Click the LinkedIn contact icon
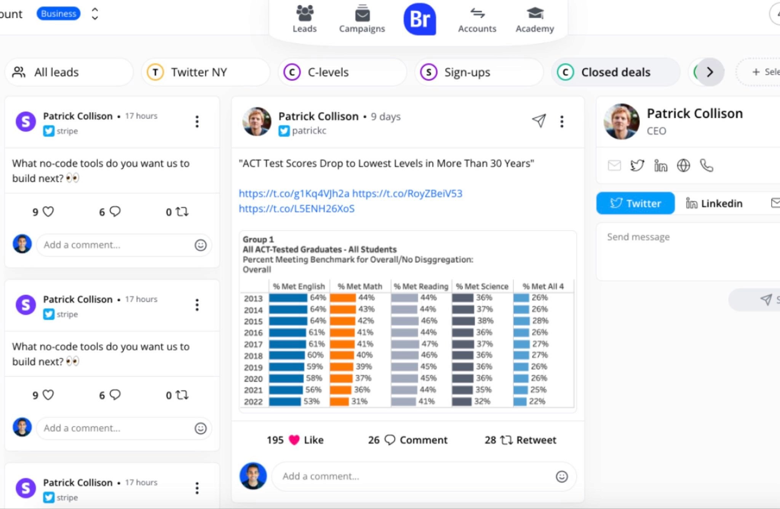 (660, 165)
